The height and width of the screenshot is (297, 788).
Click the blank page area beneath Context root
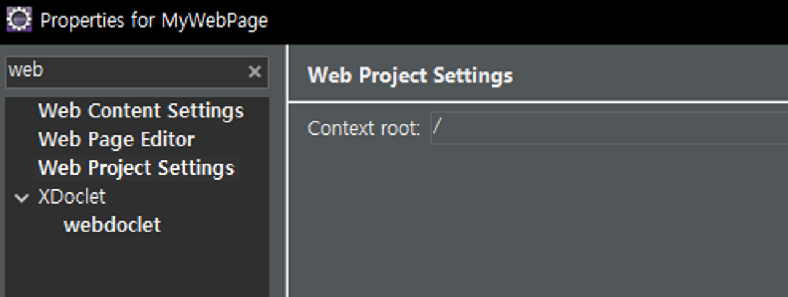539,221
